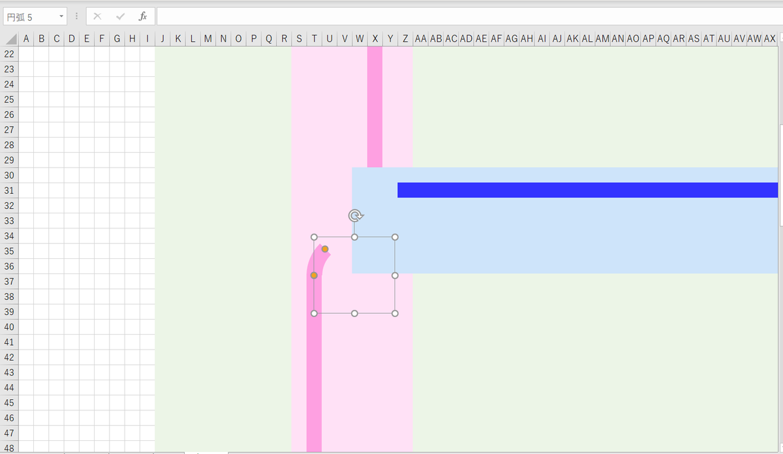Image resolution: width=783 pixels, height=454 pixels.
Task: Select row 22 header
Action: coord(9,53)
